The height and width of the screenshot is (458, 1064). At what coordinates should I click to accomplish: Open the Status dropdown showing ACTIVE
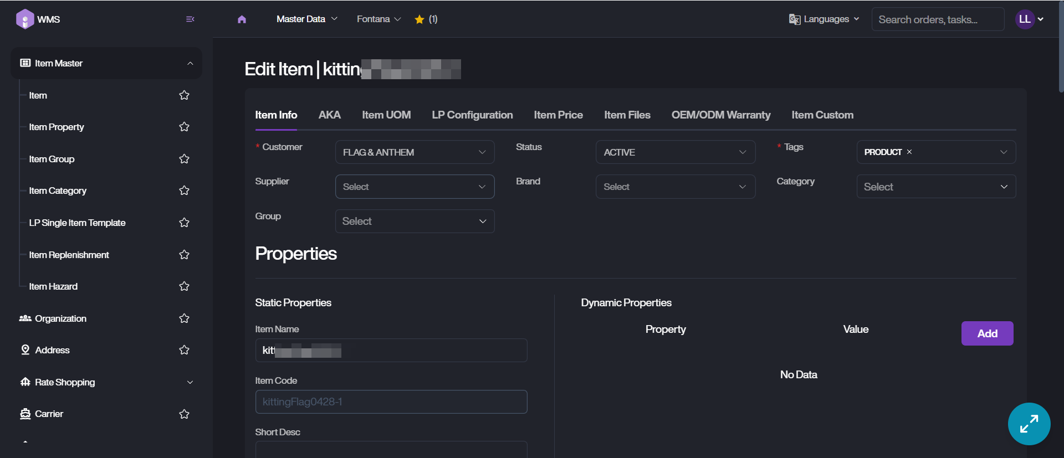click(x=674, y=152)
